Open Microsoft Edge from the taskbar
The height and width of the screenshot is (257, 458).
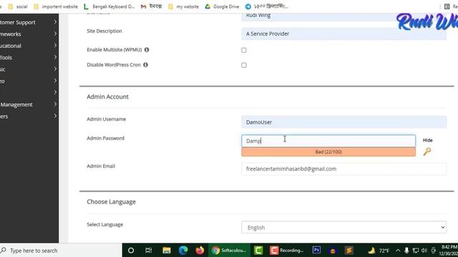tap(183, 251)
